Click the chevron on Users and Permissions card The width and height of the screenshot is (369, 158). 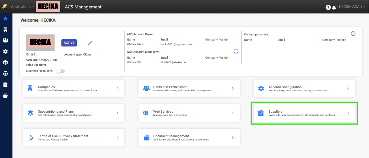point(233,88)
